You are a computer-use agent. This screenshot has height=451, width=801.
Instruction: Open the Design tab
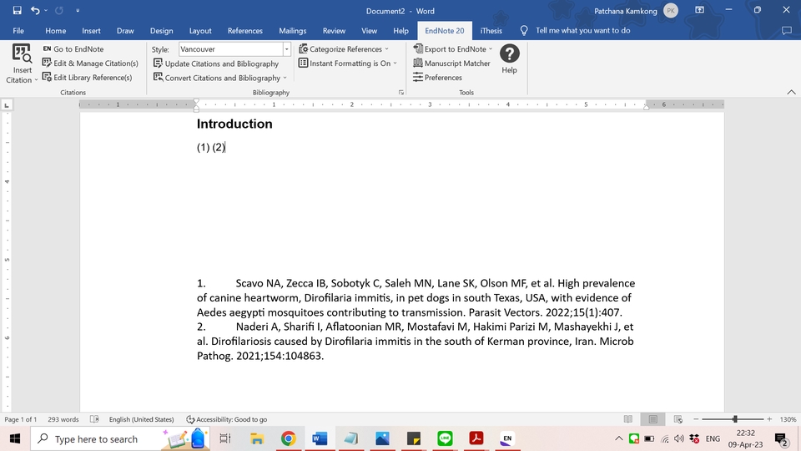point(161,31)
